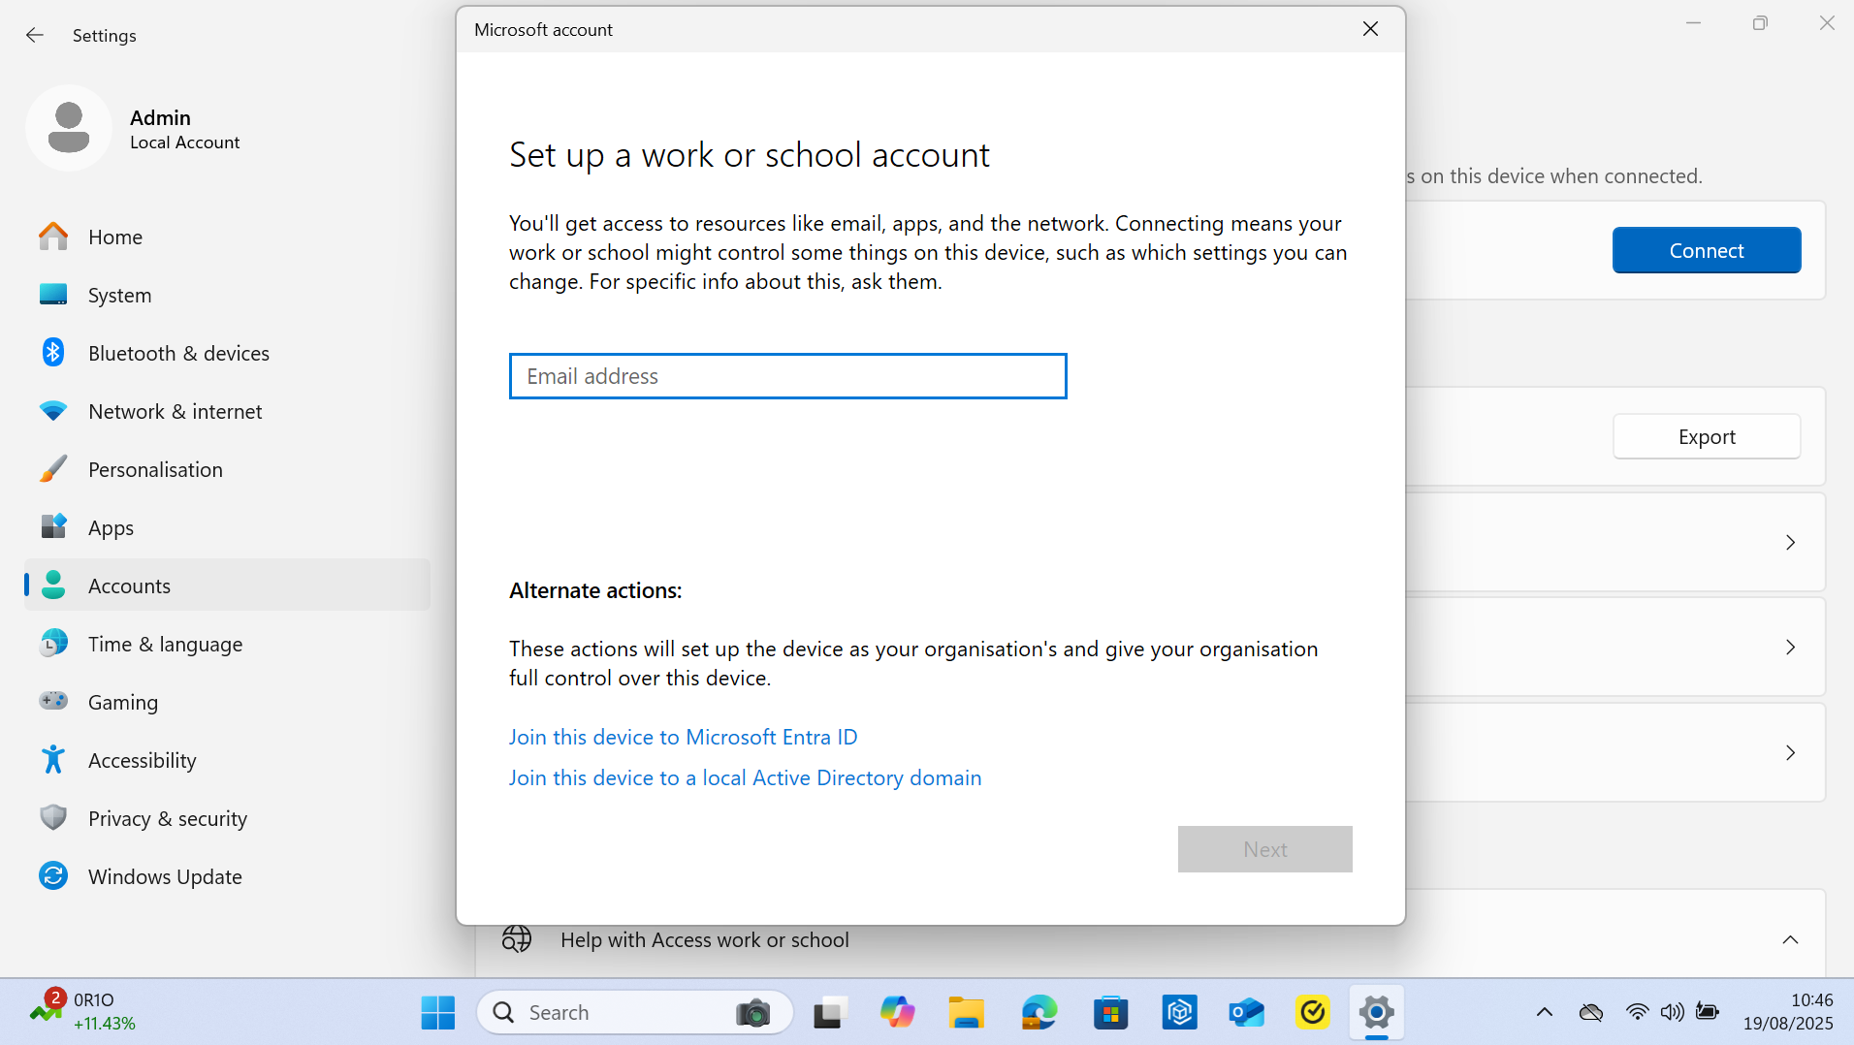Image resolution: width=1854 pixels, height=1045 pixels.
Task: Click the Home icon in sidebar
Action: [x=53, y=237]
